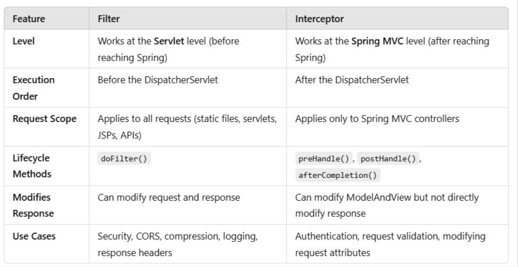The image size is (518, 267).
Task: Click Applies only to Spring MVC controllers
Action: (377, 119)
